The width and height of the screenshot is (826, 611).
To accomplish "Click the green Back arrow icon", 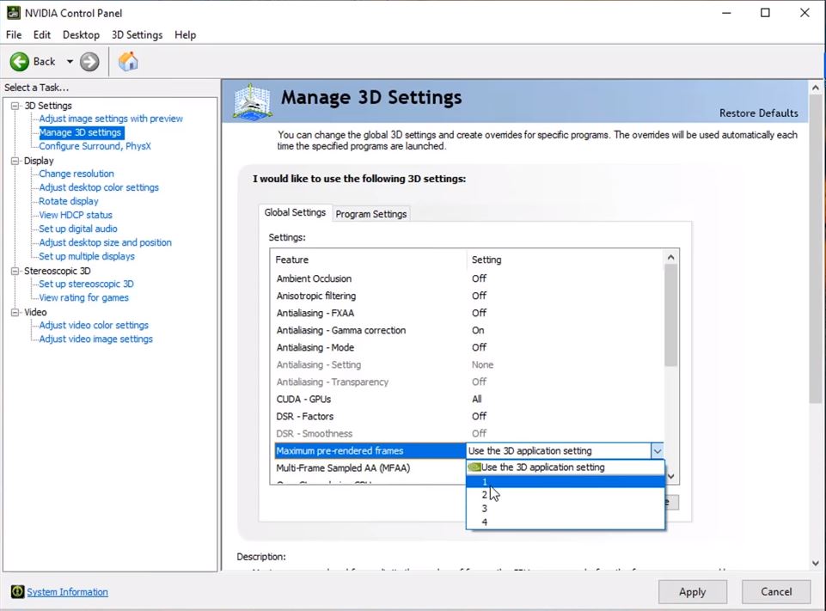I will click(x=20, y=62).
